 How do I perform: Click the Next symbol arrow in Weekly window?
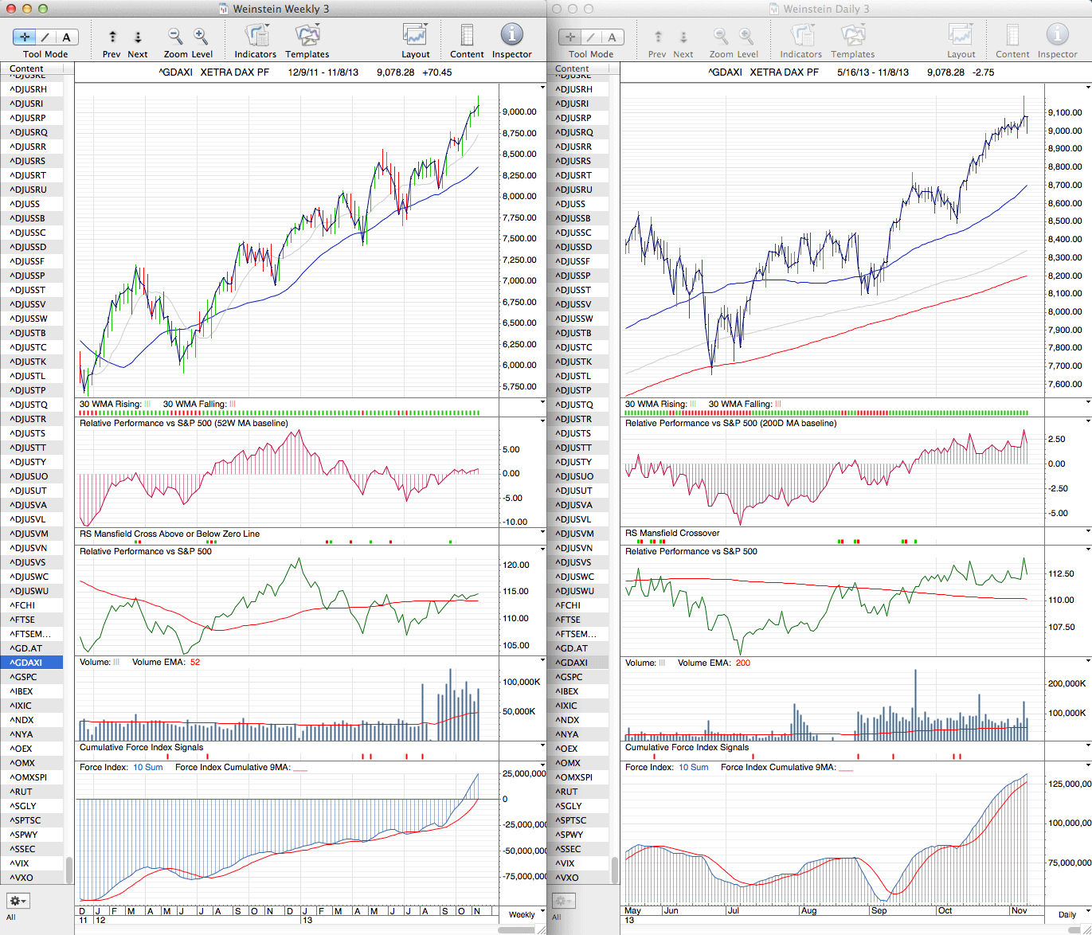click(138, 37)
